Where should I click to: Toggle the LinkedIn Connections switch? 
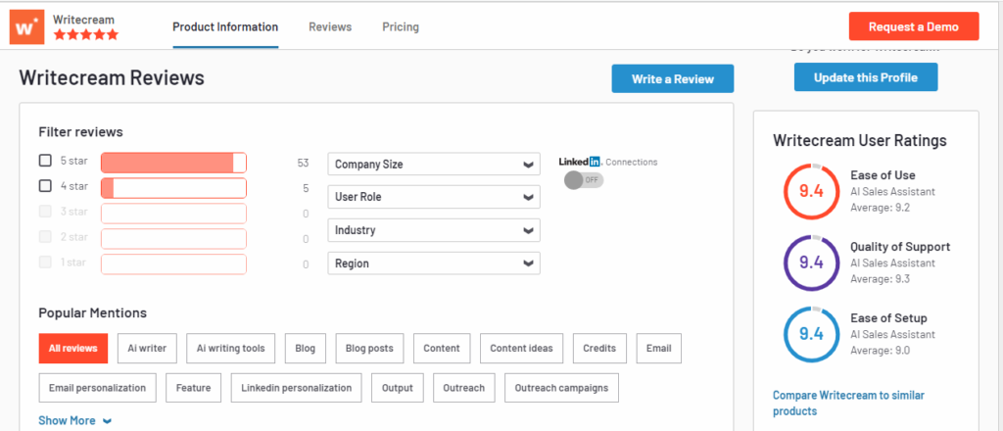point(584,180)
